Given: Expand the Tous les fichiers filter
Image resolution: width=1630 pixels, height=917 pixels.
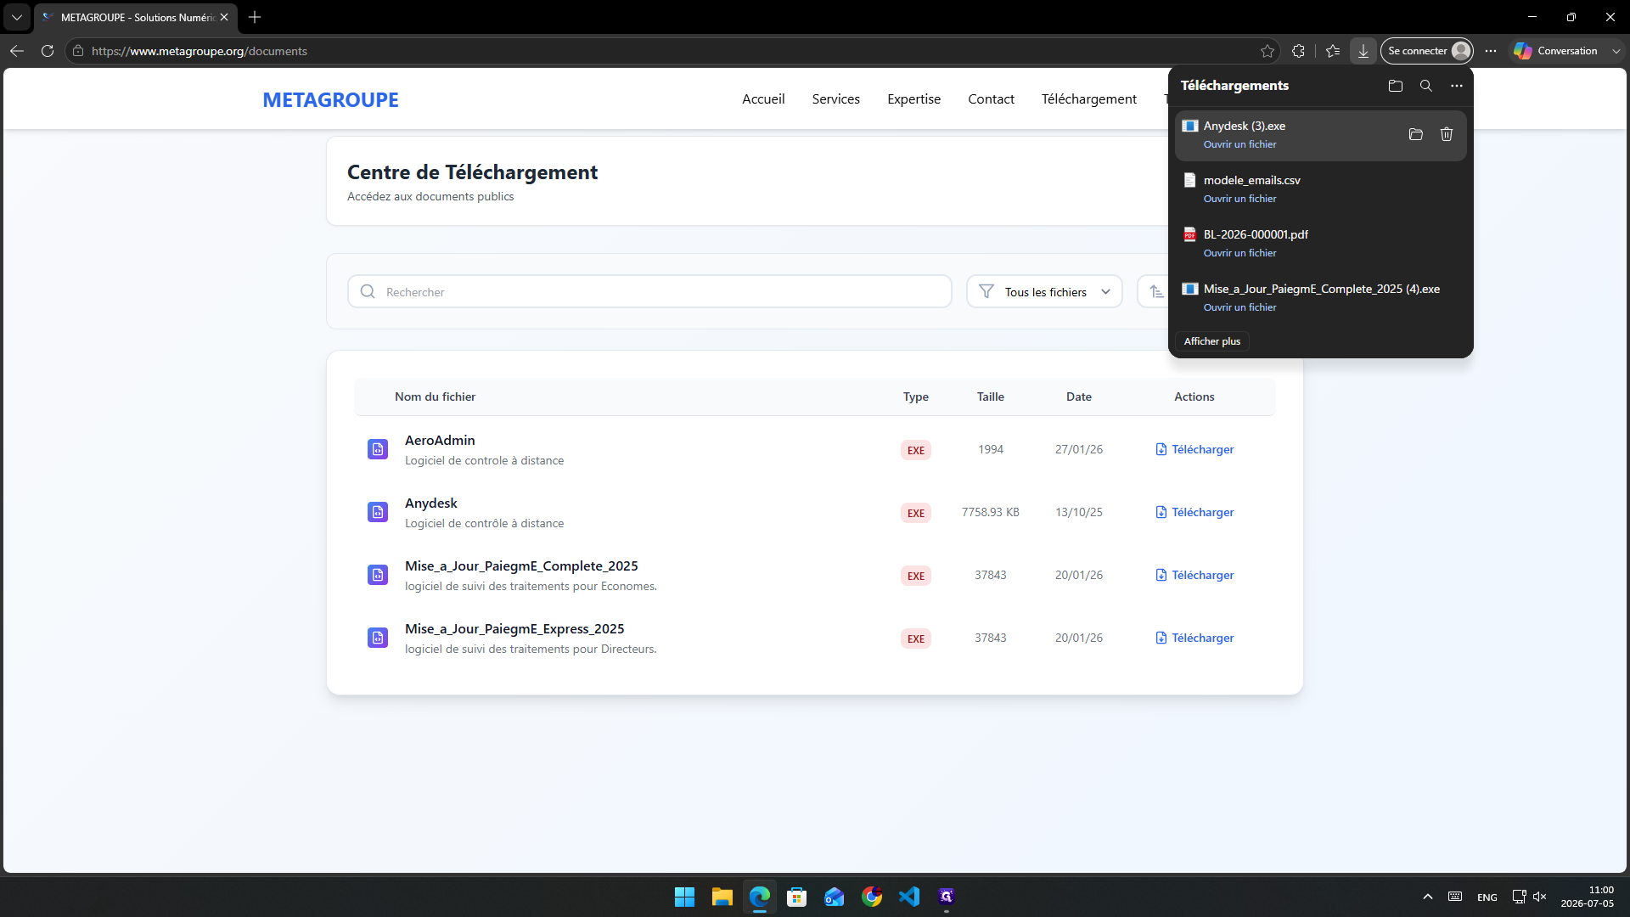Looking at the screenshot, I should point(1044,291).
